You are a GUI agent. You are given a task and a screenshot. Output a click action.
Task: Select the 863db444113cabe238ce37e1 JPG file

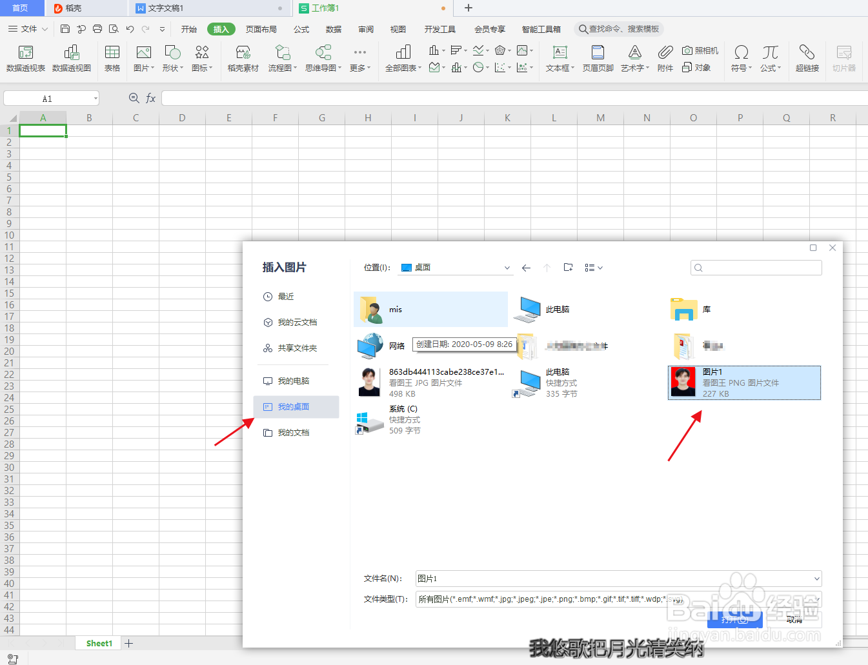[x=431, y=382]
